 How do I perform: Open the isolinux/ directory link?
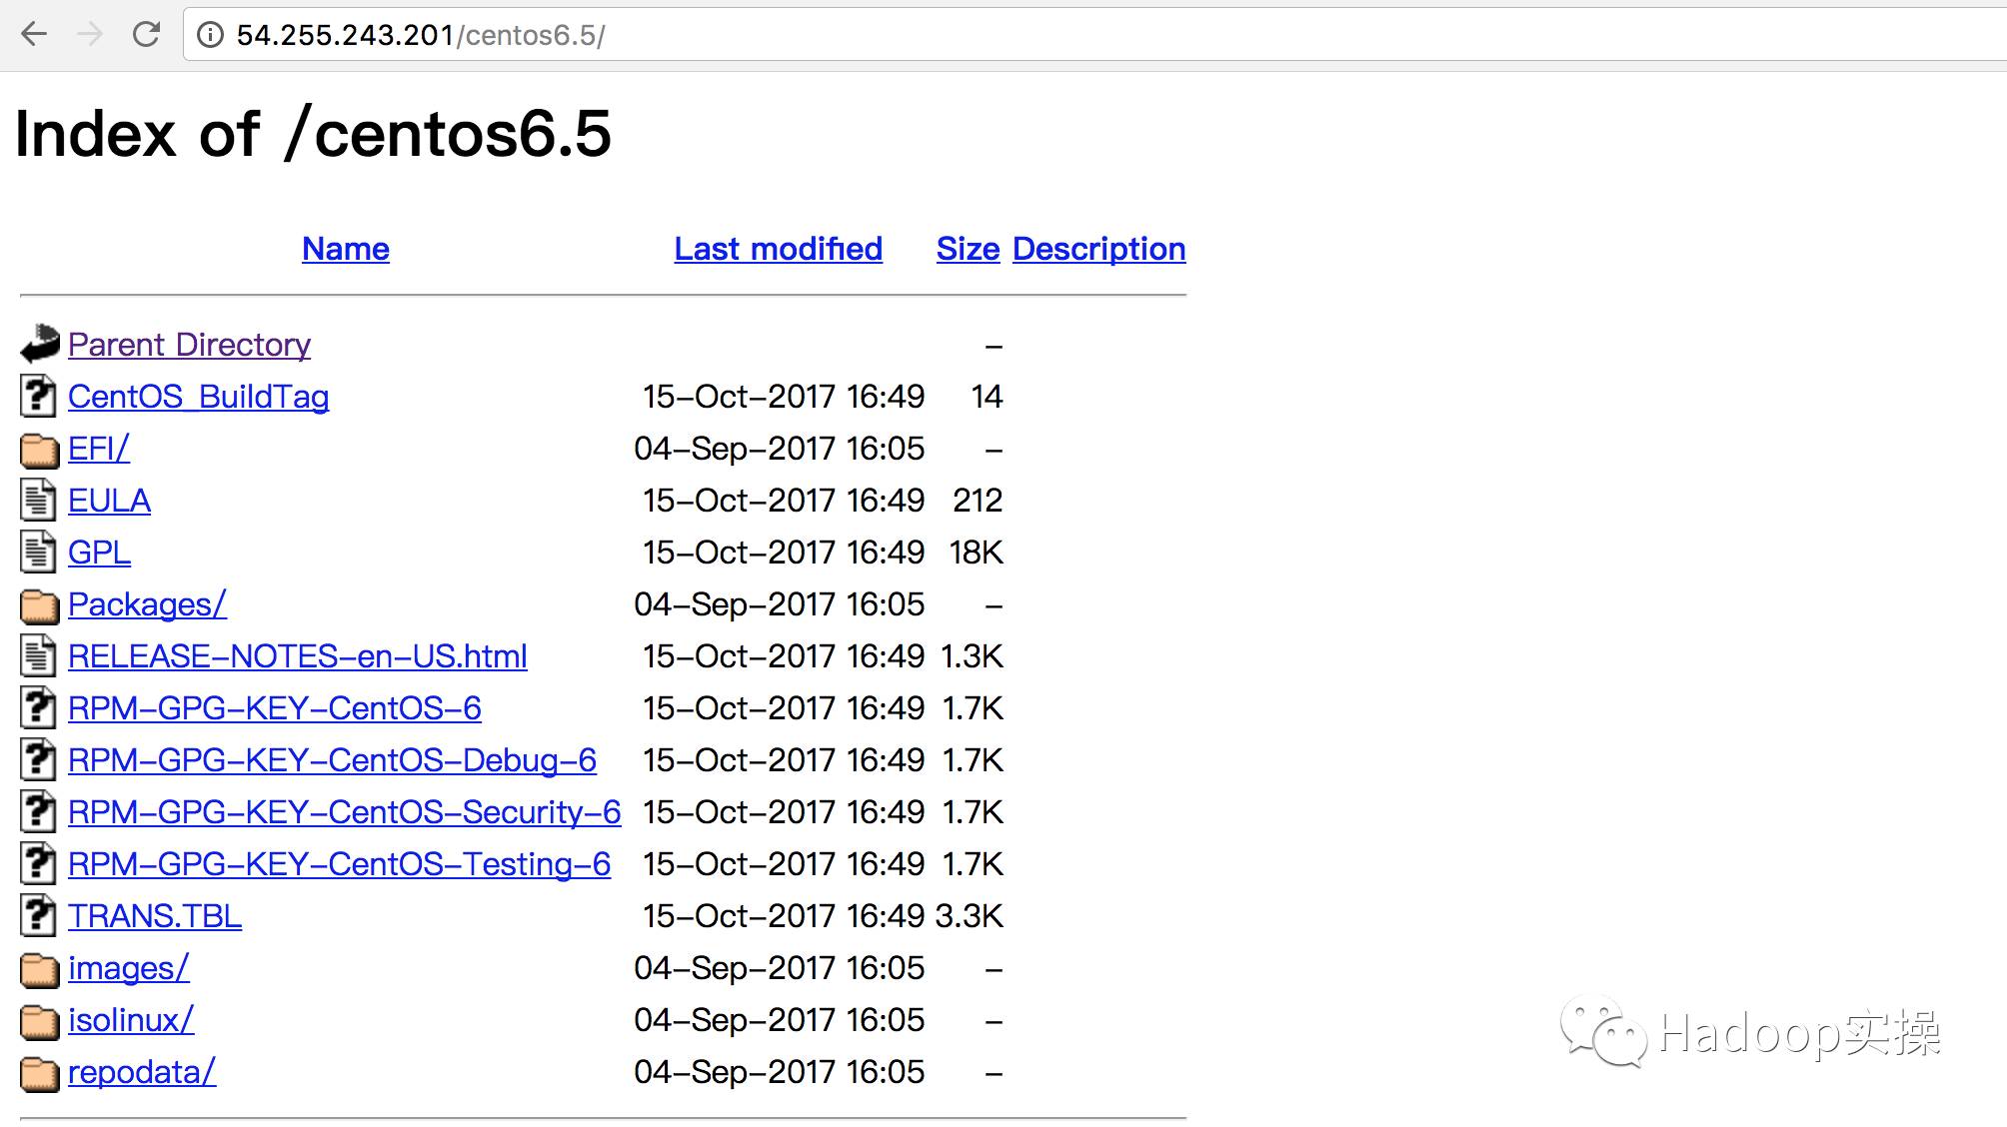point(131,1020)
